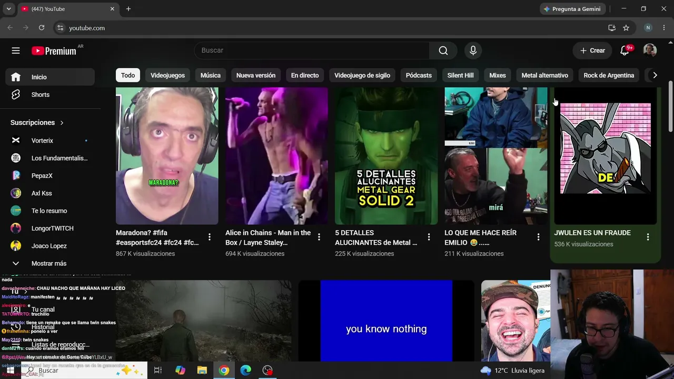Open the 'you know nothing' video thumbnail
This screenshot has width=674, height=379.
[x=386, y=321]
